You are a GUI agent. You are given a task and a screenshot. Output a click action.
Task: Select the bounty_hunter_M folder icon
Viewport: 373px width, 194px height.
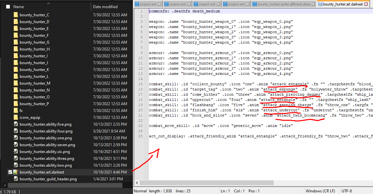(x=16, y=83)
